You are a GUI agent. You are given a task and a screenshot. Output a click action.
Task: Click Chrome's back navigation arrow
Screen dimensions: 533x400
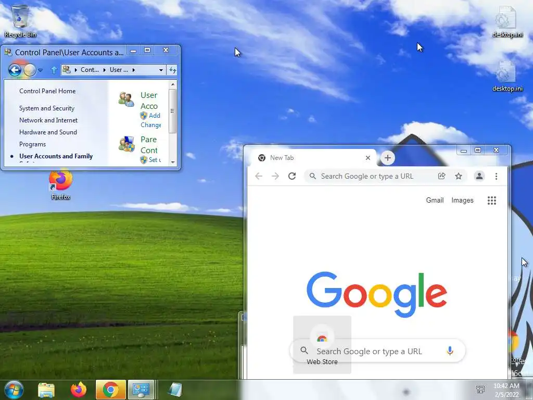pyautogui.click(x=259, y=176)
